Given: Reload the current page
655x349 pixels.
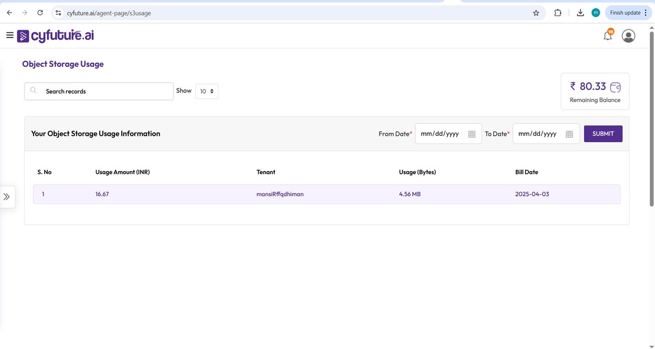Looking at the screenshot, I should click(x=40, y=13).
